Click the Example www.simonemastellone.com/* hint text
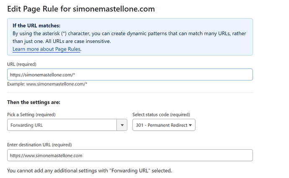 [x=47, y=84]
